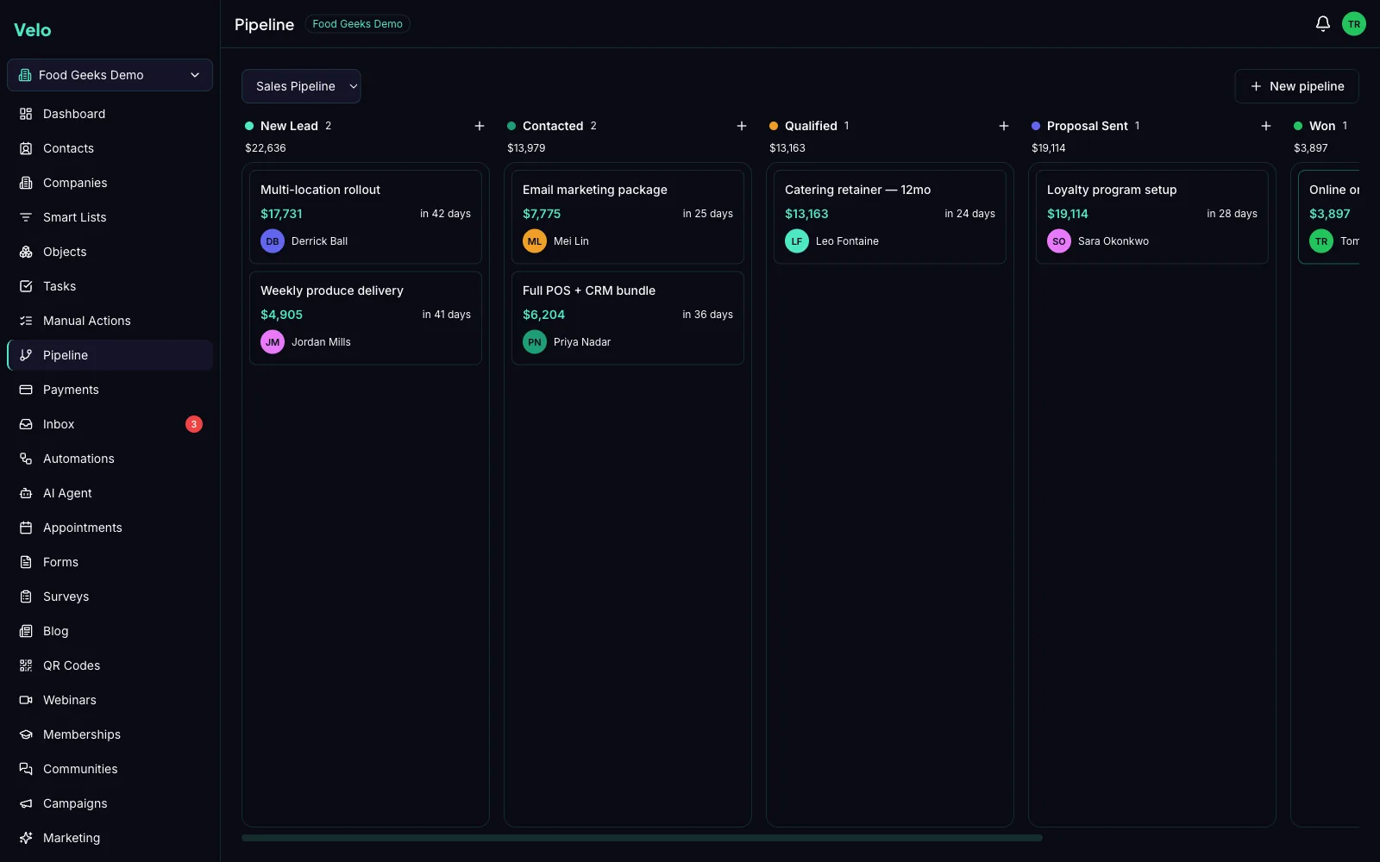Viewport: 1380px width, 862px height.
Task: Add a deal to New Lead column
Action: pyautogui.click(x=480, y=126)
